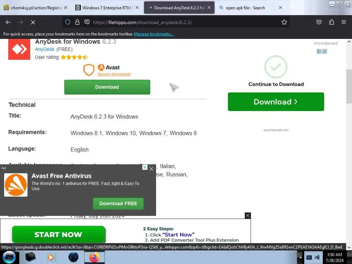Click the Download FREE button in Avast ad
Screen dimensions: 352x264
(x=118, y=203)
